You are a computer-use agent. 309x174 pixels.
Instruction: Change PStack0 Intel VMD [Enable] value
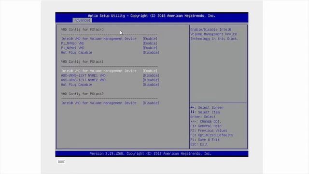150,39
